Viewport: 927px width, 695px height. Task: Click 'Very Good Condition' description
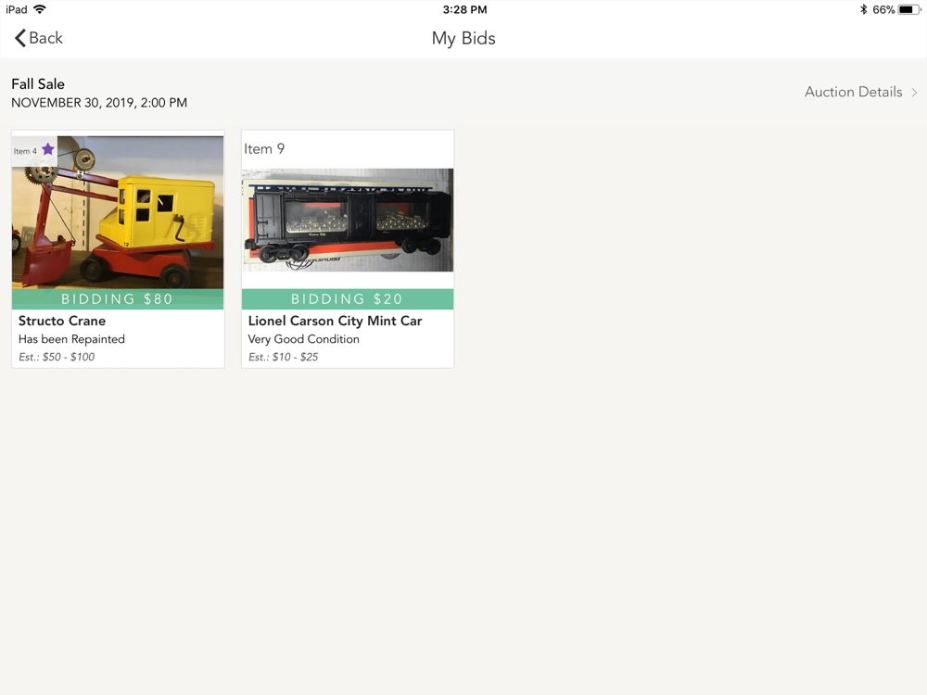coord(304,339)
